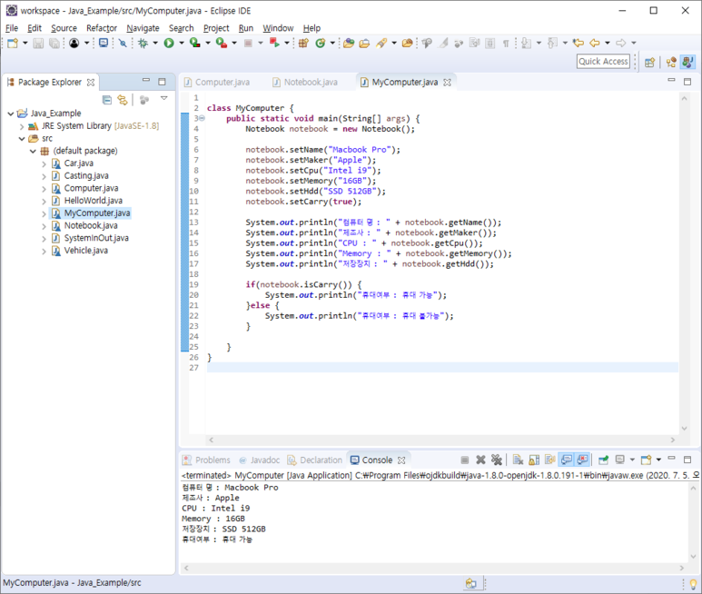Click status bar tip lightbulb icon
The height and width of the screenshot is (594, 702).
point(693,584)
